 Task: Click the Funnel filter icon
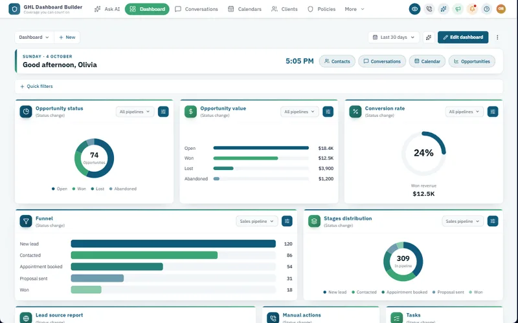(26, 221)
